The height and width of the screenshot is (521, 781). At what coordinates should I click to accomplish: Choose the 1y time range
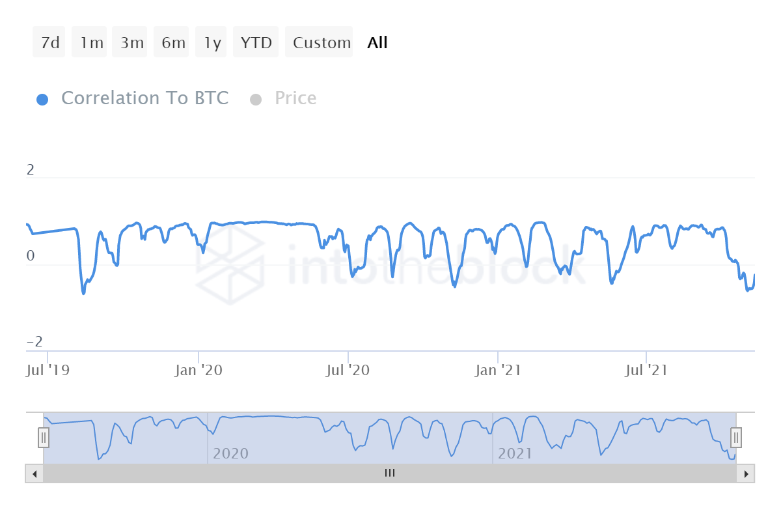point(211,43)
